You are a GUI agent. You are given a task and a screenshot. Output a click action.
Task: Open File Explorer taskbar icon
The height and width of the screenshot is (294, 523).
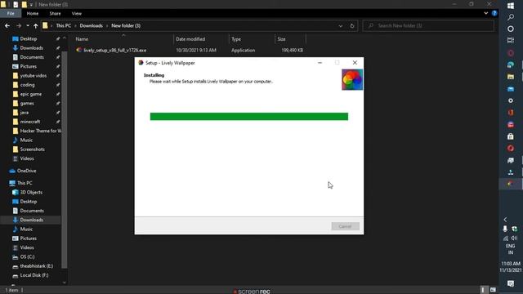pyautogui.click(x=511, y=77)
